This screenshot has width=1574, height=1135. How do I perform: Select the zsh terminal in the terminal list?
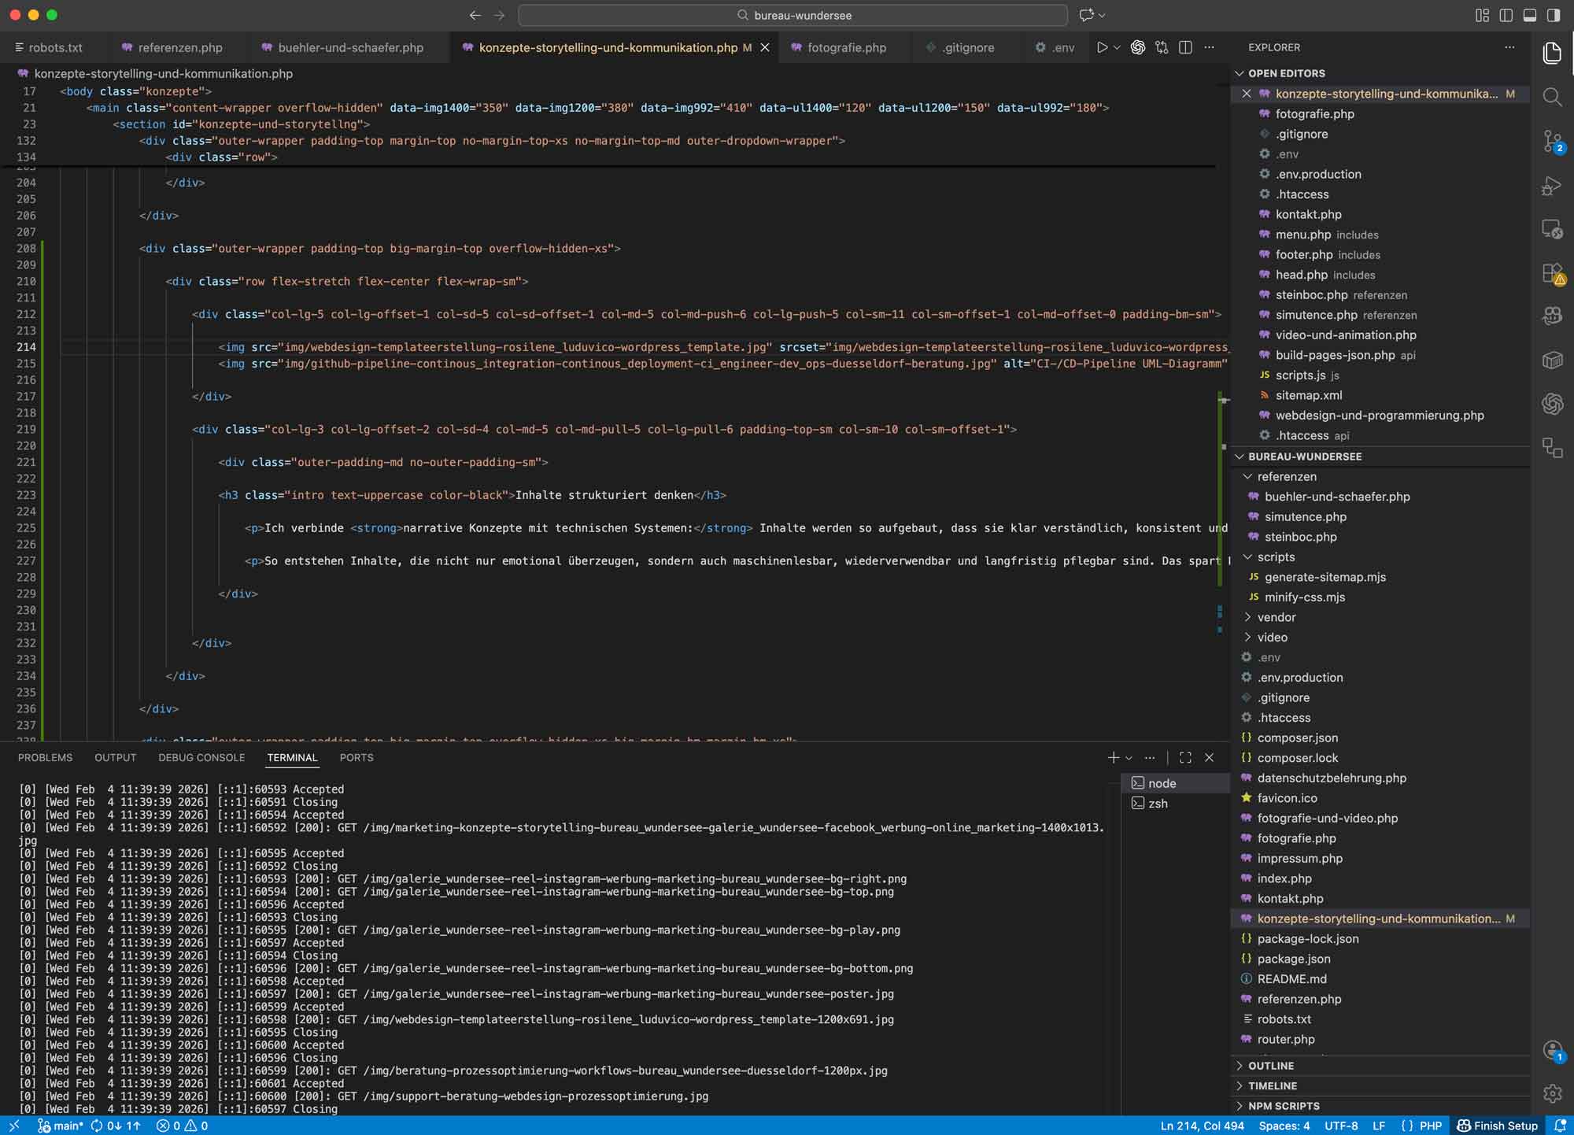(x=1158, y=803)
